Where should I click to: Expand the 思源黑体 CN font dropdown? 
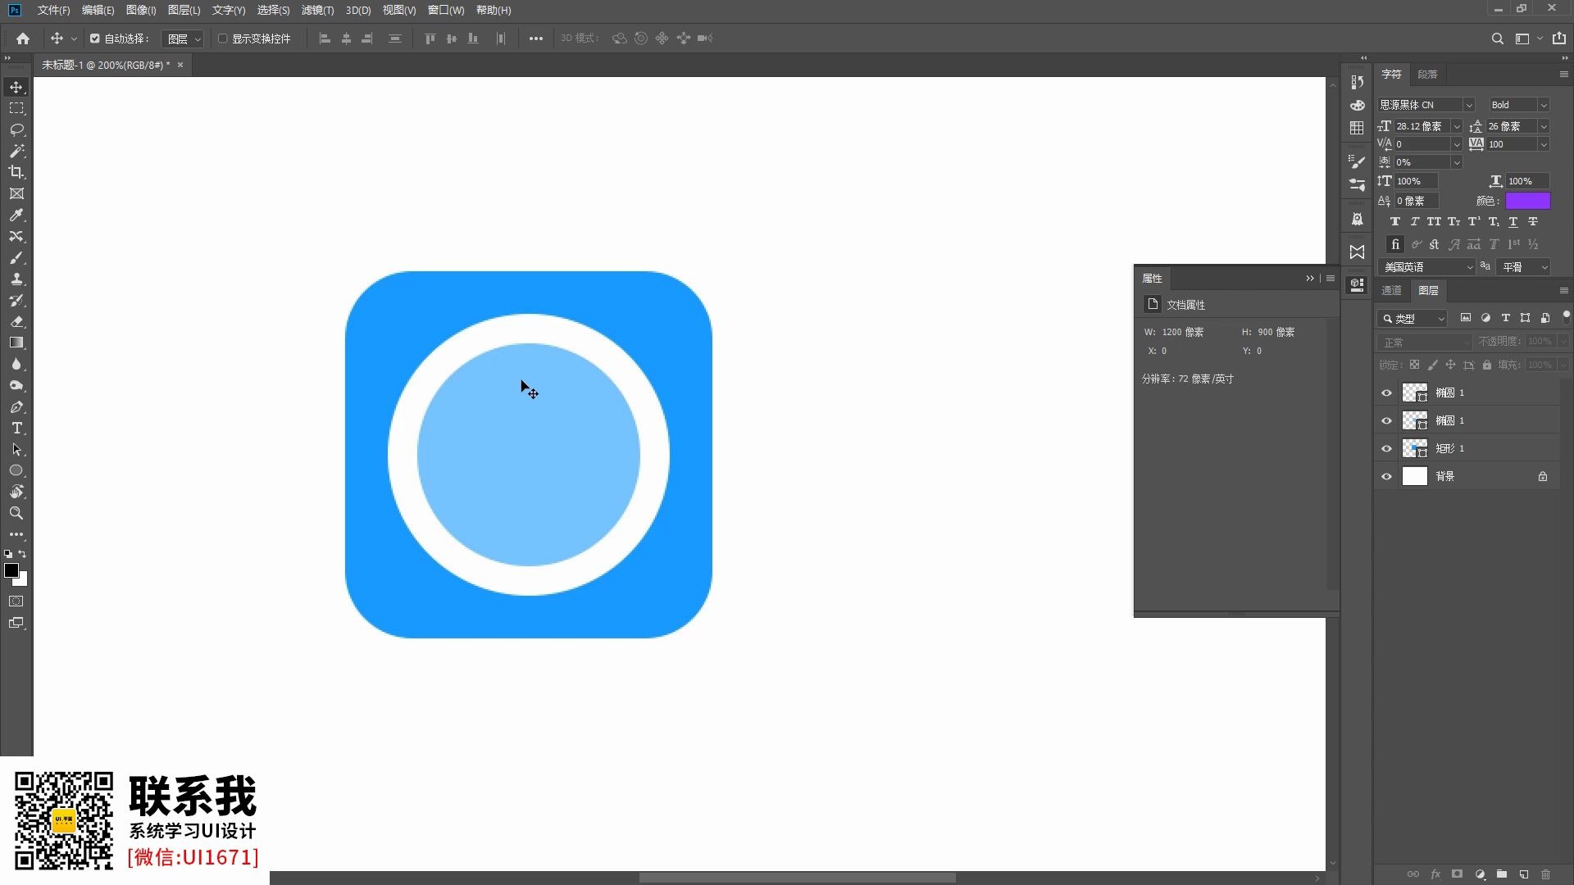(1468, 105)
